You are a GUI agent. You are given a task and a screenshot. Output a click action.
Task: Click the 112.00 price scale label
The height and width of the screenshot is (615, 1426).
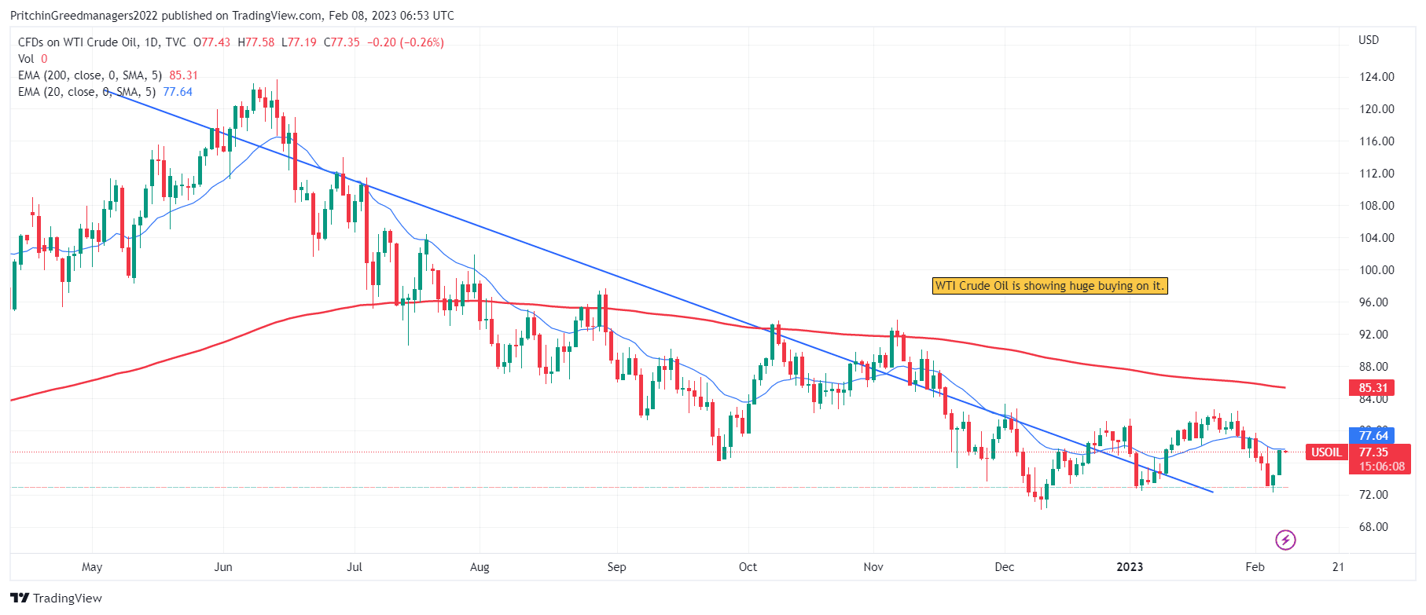click(x=1376, y=174)
